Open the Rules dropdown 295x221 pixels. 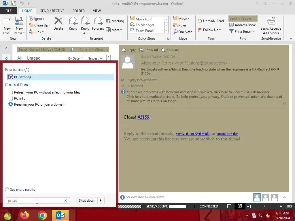pos(181,25)
